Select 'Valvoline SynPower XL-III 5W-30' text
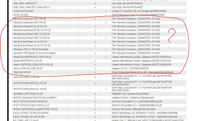This screenshot has width=197, height=121. pos(30,42)
